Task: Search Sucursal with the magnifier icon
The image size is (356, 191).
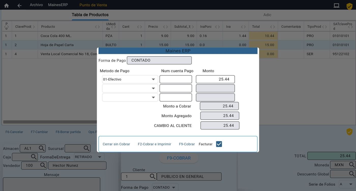Action: tap(87, 148)
